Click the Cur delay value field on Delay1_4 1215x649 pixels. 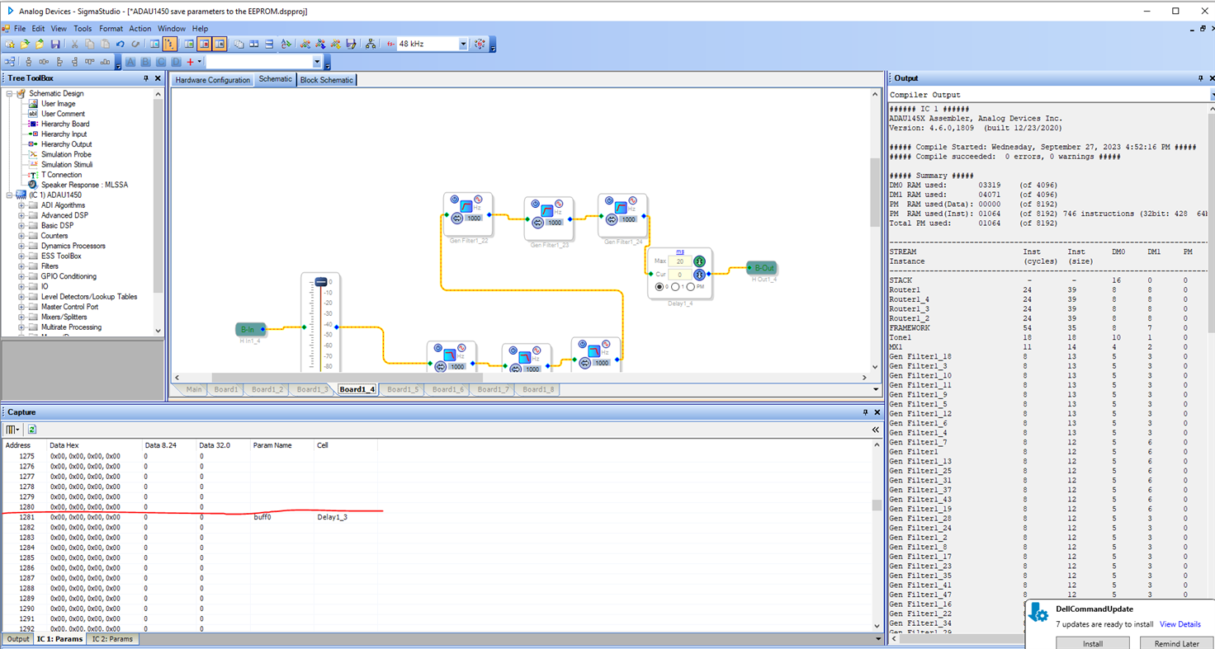pyautogui.click(x=680, y=275)
